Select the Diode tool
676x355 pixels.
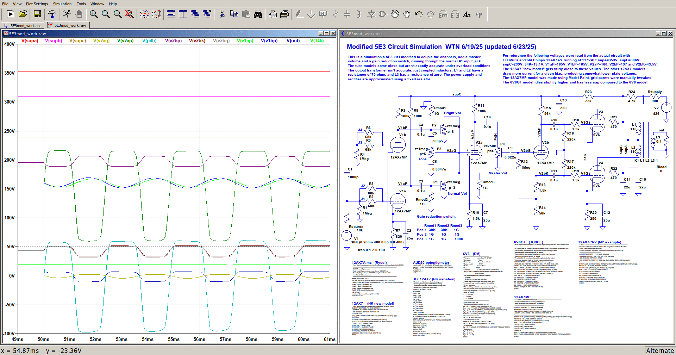(x=371, y=14)
